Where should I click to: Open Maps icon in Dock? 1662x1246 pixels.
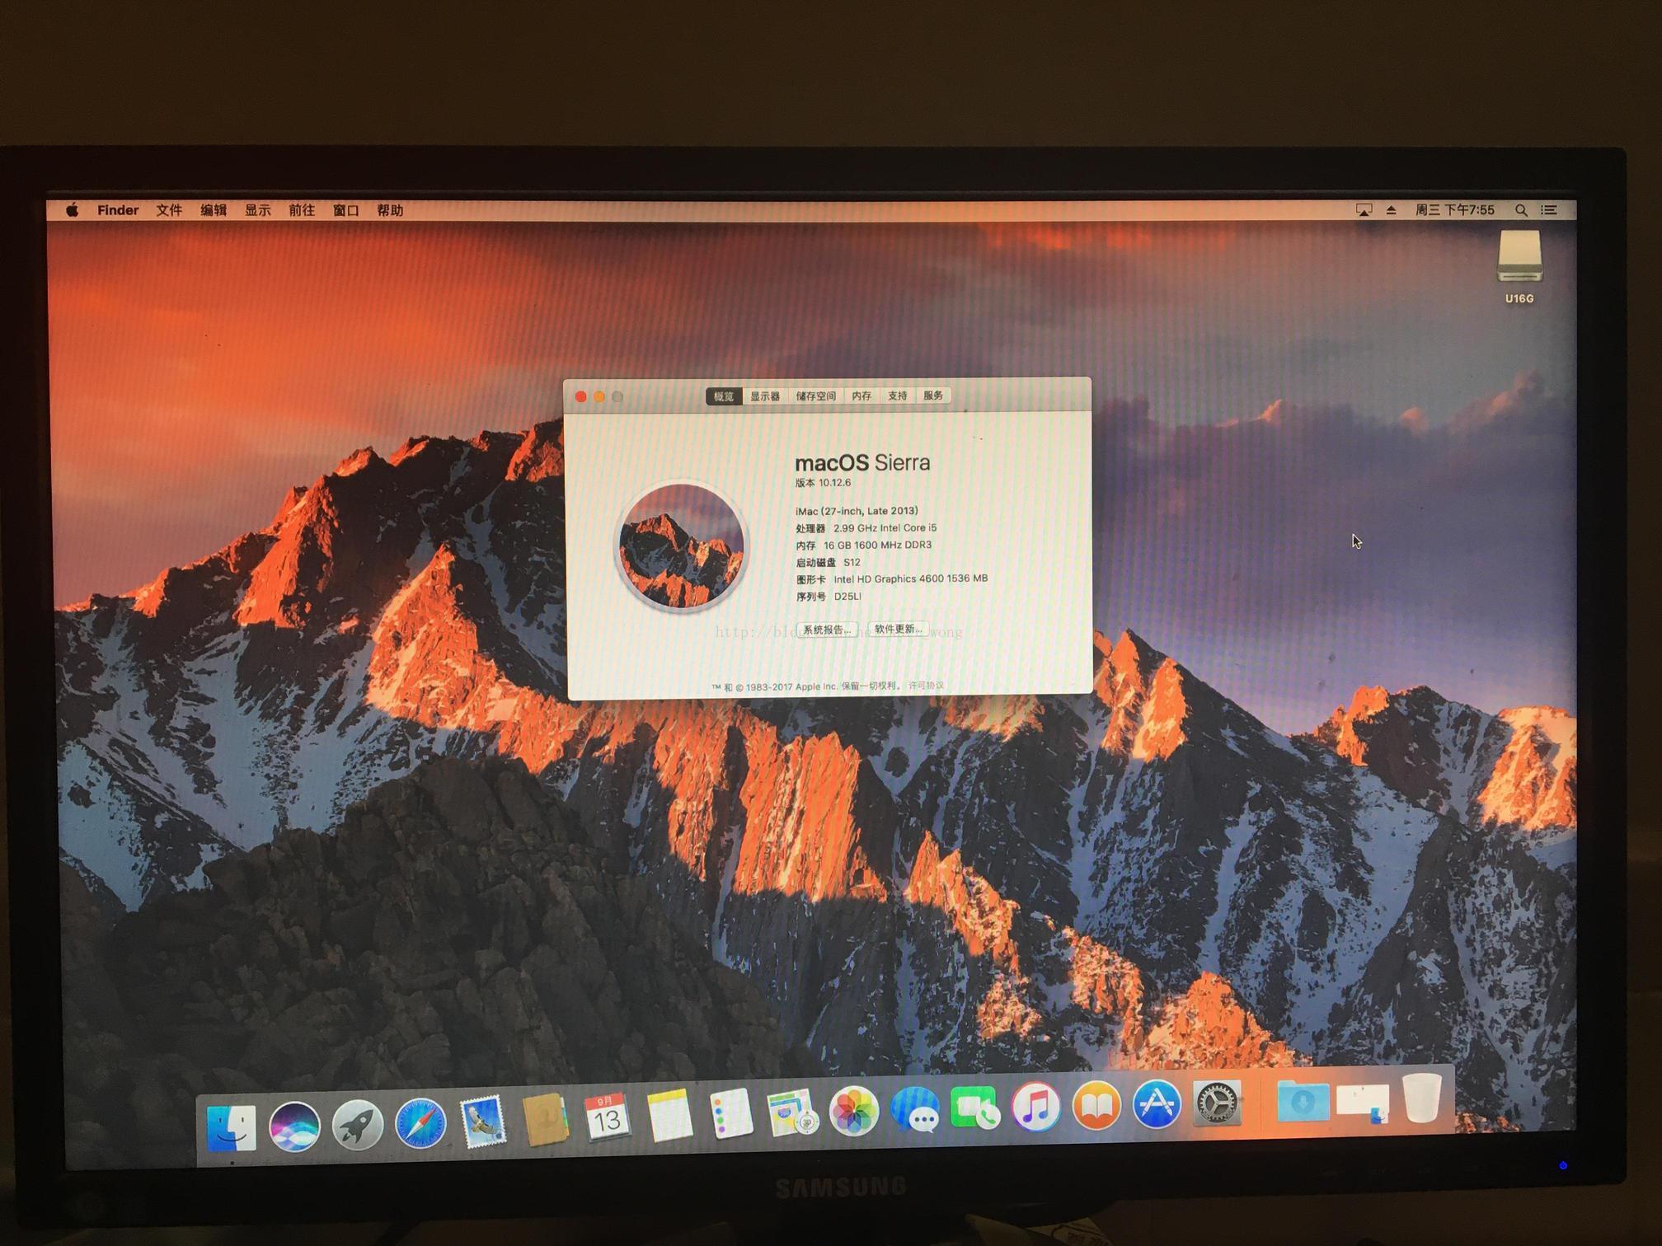tap(791, 1112)
